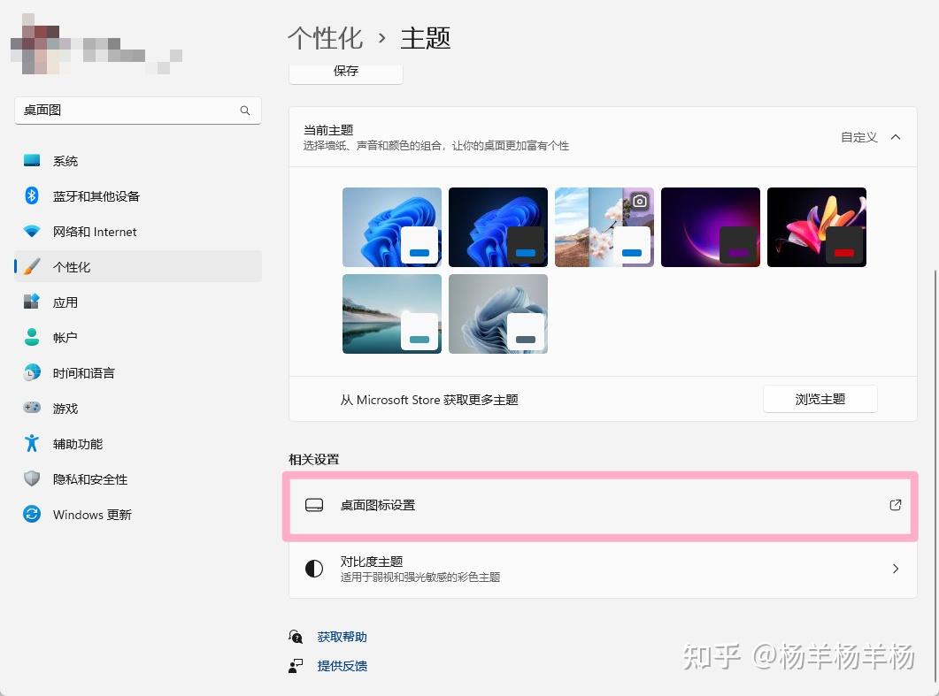Click the System monitor icon in sidebar

coord(32,160)
